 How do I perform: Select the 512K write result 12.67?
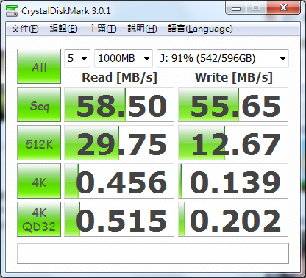(x=233, y=143)
